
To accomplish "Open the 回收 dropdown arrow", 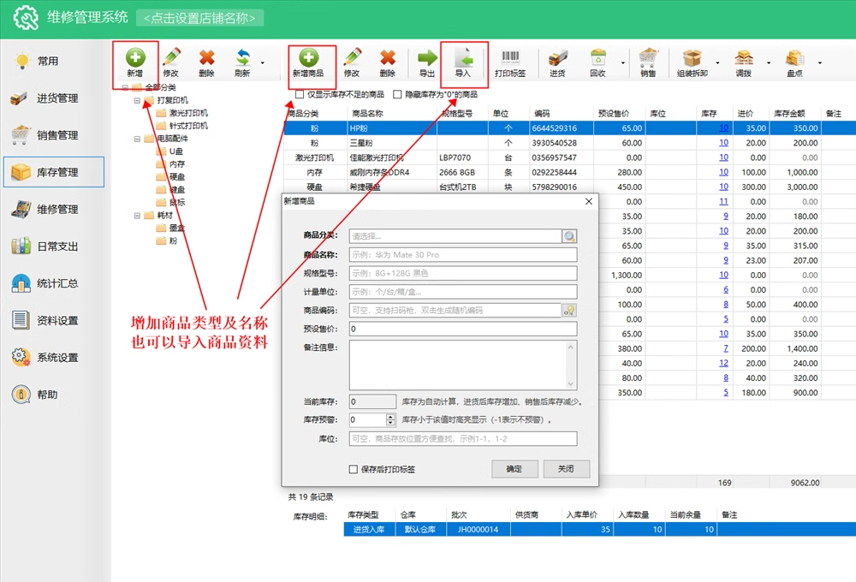I will [x=623, y=62].
